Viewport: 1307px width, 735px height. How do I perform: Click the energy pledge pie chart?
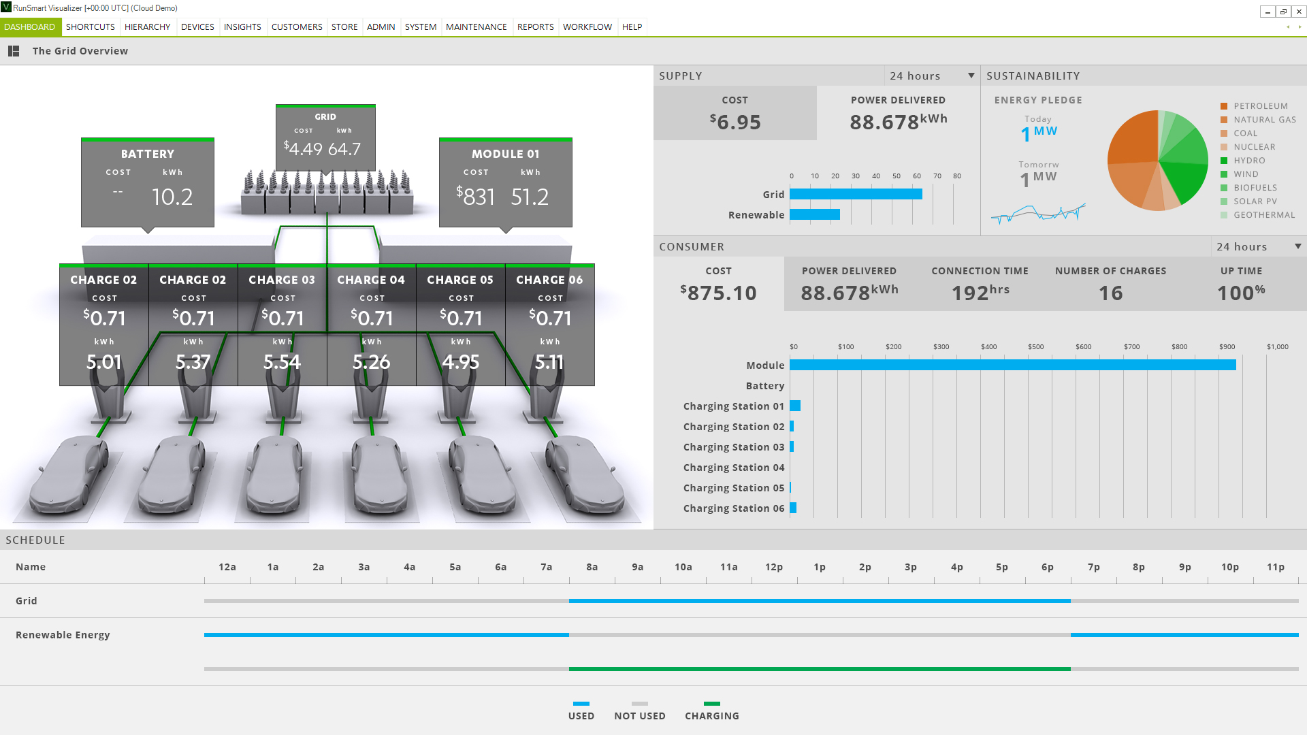click(1158, 161)
